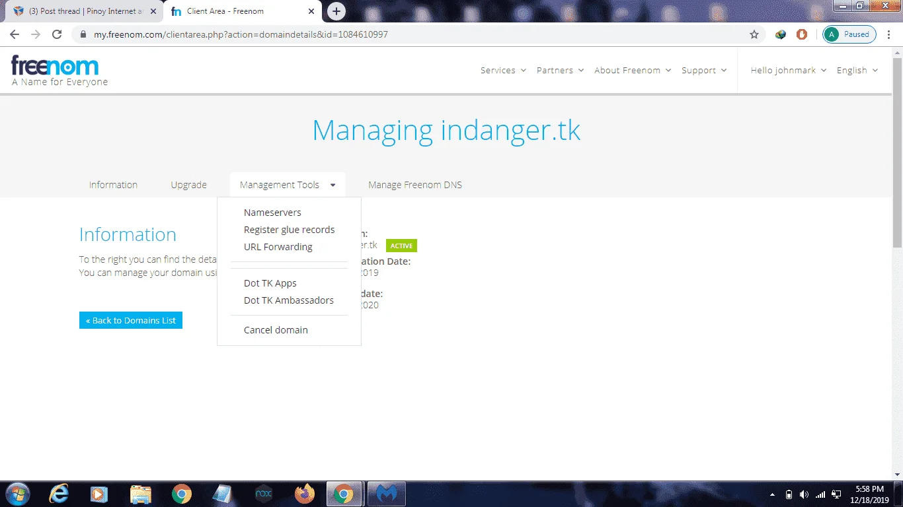Change language via the English dropdown
This screenshot has width=903, height=507.
click(x=857, y=71)
